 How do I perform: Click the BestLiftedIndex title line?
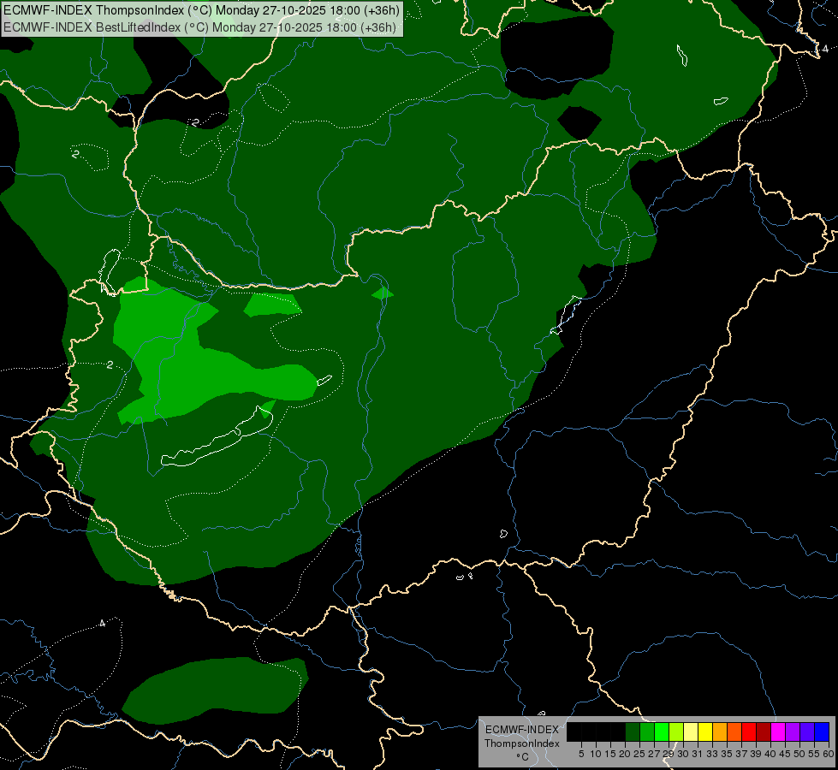(x=200, y=27)
